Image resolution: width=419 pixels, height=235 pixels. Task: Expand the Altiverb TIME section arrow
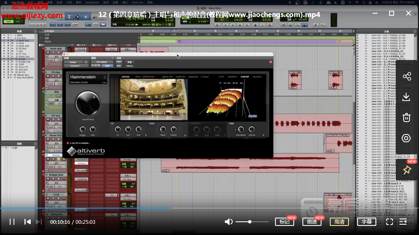click(x=263, y=135)
